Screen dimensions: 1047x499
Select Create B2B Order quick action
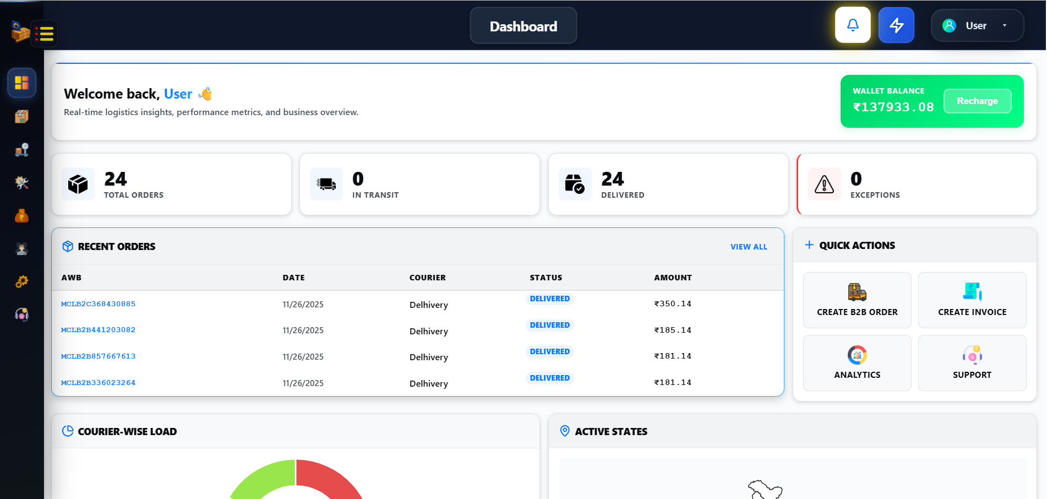pyautogui.click(x=857, y=300)
